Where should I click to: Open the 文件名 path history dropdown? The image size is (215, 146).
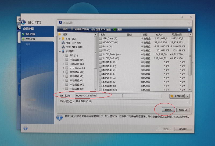(160, 96)
